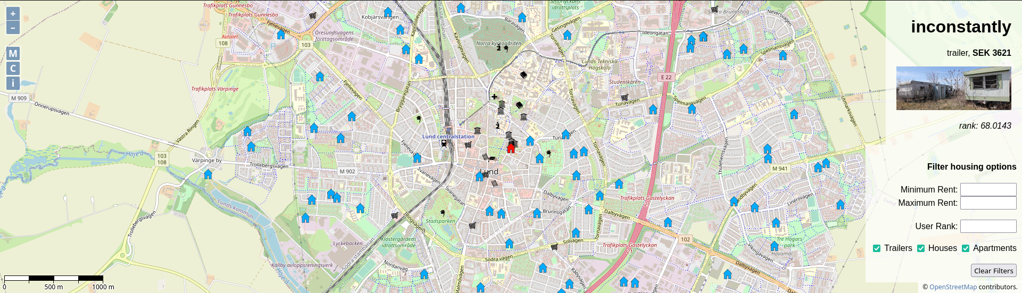Toggle the Houses checkbox
1022x293 pixels.
(x=921, y=248)
